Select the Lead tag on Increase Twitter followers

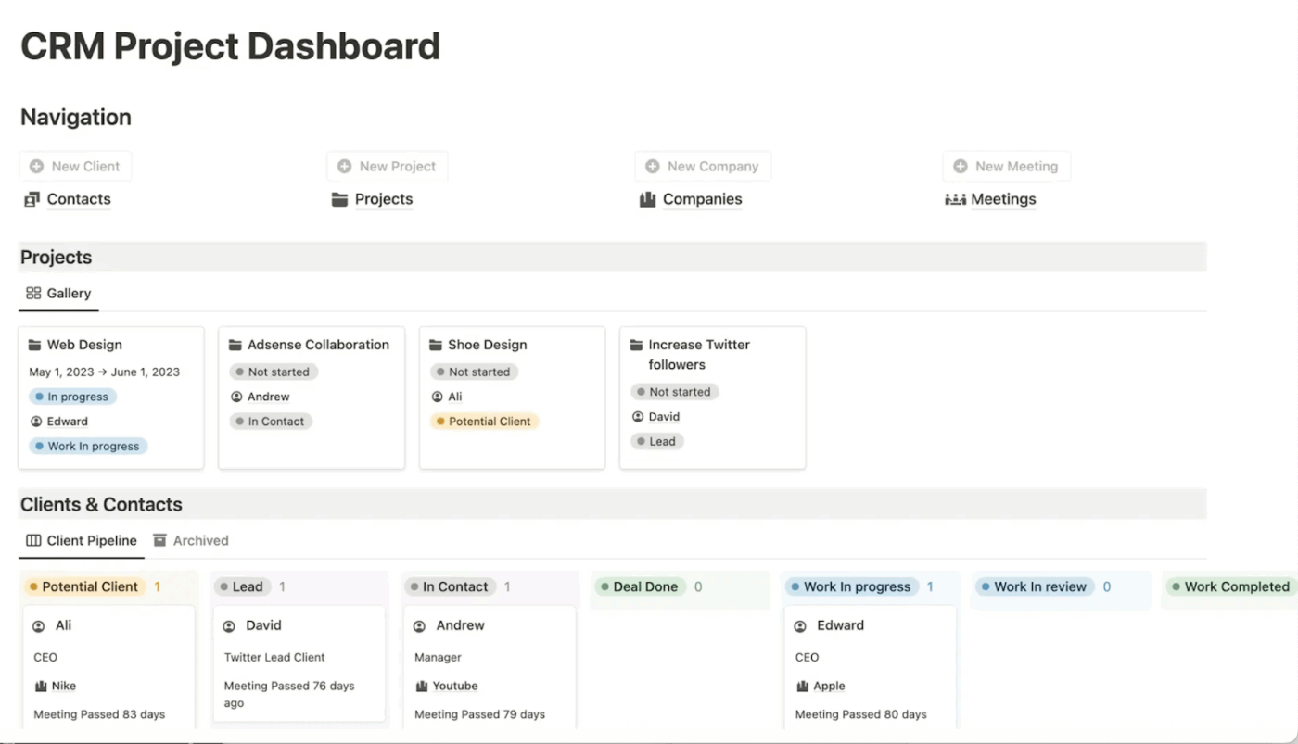656,441
